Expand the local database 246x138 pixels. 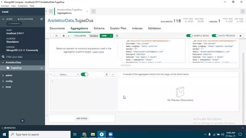pos(3,87)
